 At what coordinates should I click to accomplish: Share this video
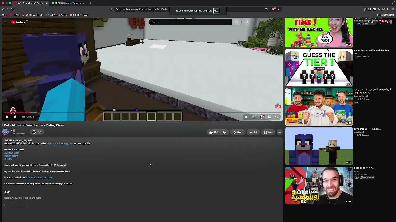(238, 132)
